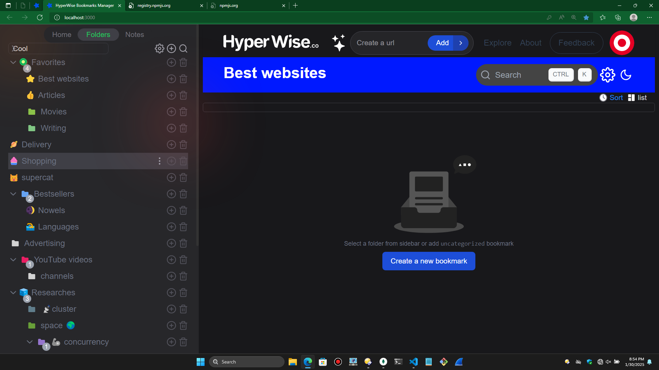659x370 pixels.
Task: Click plus icon on Bestsellers row
Action: click(x=171, y=194)
